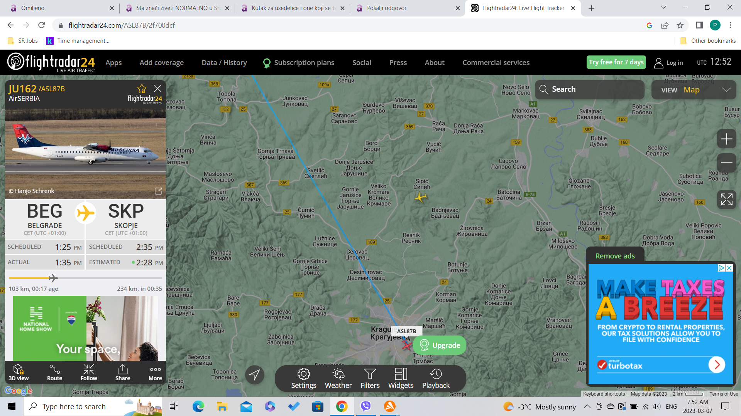Screen dimensions: 741x416
Task: Click the Remove ads link
Action: pos(615,256)
